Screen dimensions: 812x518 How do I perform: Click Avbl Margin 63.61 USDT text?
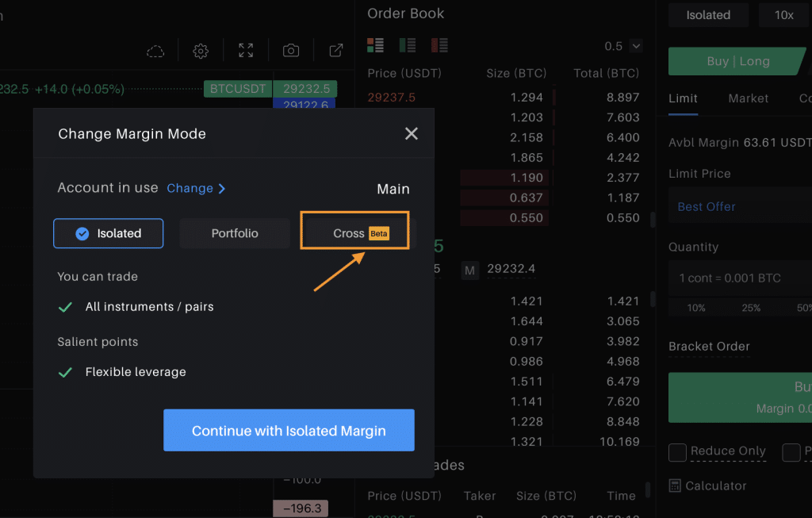tap(740, 143)
